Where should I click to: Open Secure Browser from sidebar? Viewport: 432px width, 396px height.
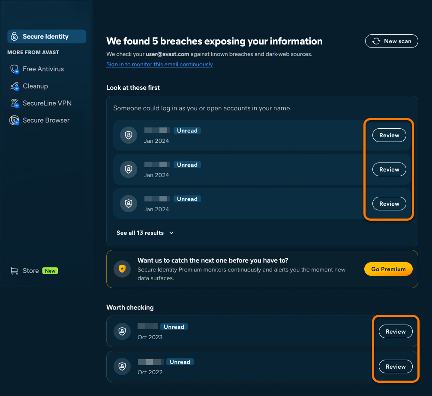[x=46, y=120]
